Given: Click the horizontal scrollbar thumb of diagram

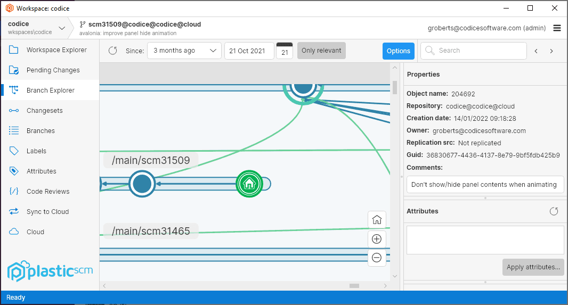Looking at the screenshot, I should [354, 286].
